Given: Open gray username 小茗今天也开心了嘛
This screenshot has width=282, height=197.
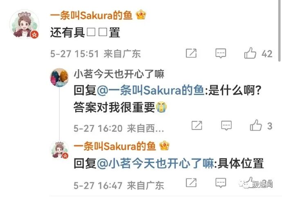Looking at the screenshot, I should 119,74.
